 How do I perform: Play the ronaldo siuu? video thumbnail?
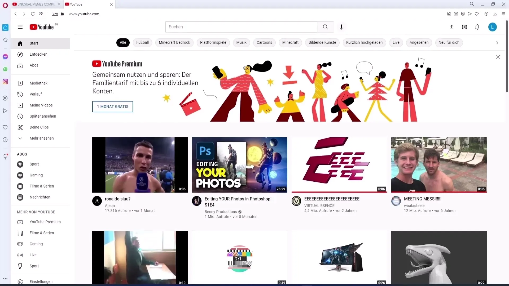click(140, 165)
